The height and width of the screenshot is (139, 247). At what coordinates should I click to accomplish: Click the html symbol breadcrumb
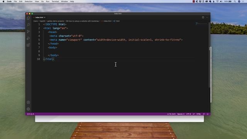click(118, 21)
